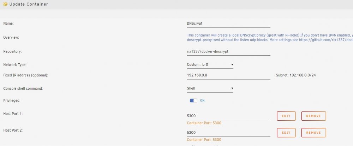Click the Update Container box icon
Viewport: 353px width, 146px height.
(x=5, y=4)
